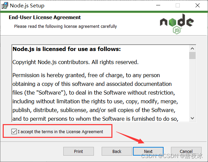Cancel the Node.js installation
Screen dimensions: 208x162
tap(186, 151)
